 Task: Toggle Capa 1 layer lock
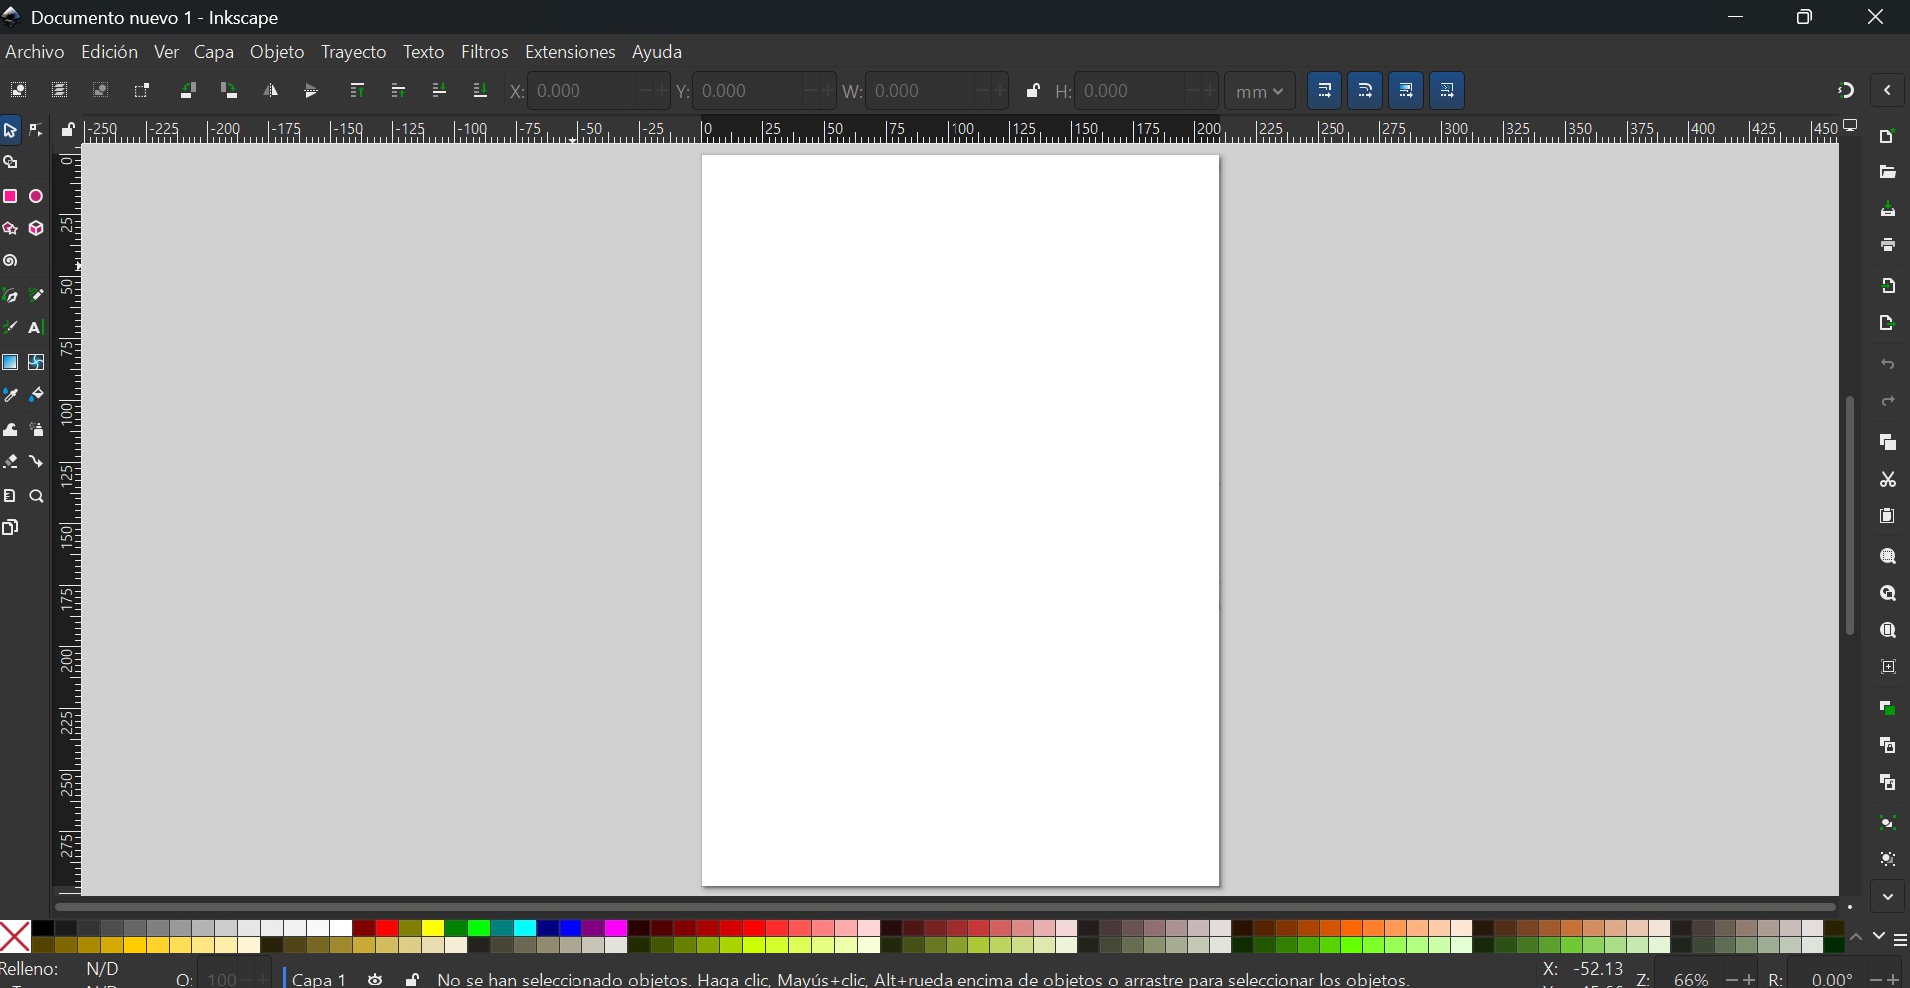click(x=411, y=980)
